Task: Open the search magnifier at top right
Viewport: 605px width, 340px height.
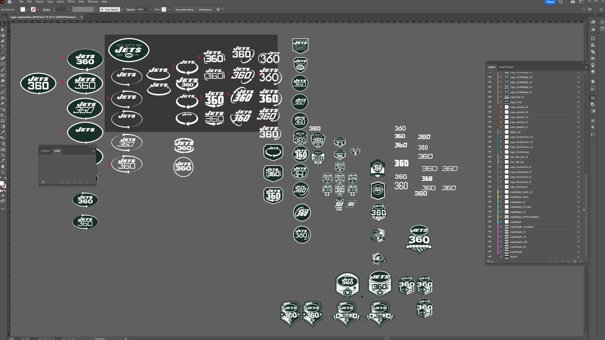Action: point(561,2)
